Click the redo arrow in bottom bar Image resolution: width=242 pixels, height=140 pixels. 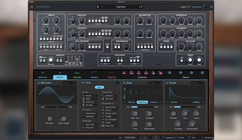[149, 137]
